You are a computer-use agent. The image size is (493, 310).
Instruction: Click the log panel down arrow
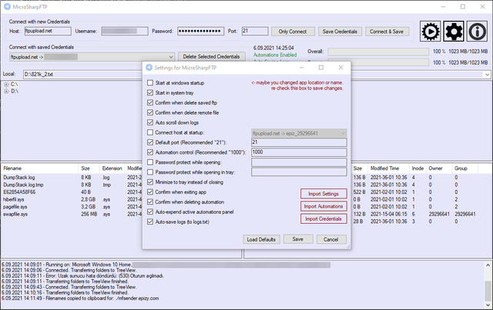(x=488, y=305)
